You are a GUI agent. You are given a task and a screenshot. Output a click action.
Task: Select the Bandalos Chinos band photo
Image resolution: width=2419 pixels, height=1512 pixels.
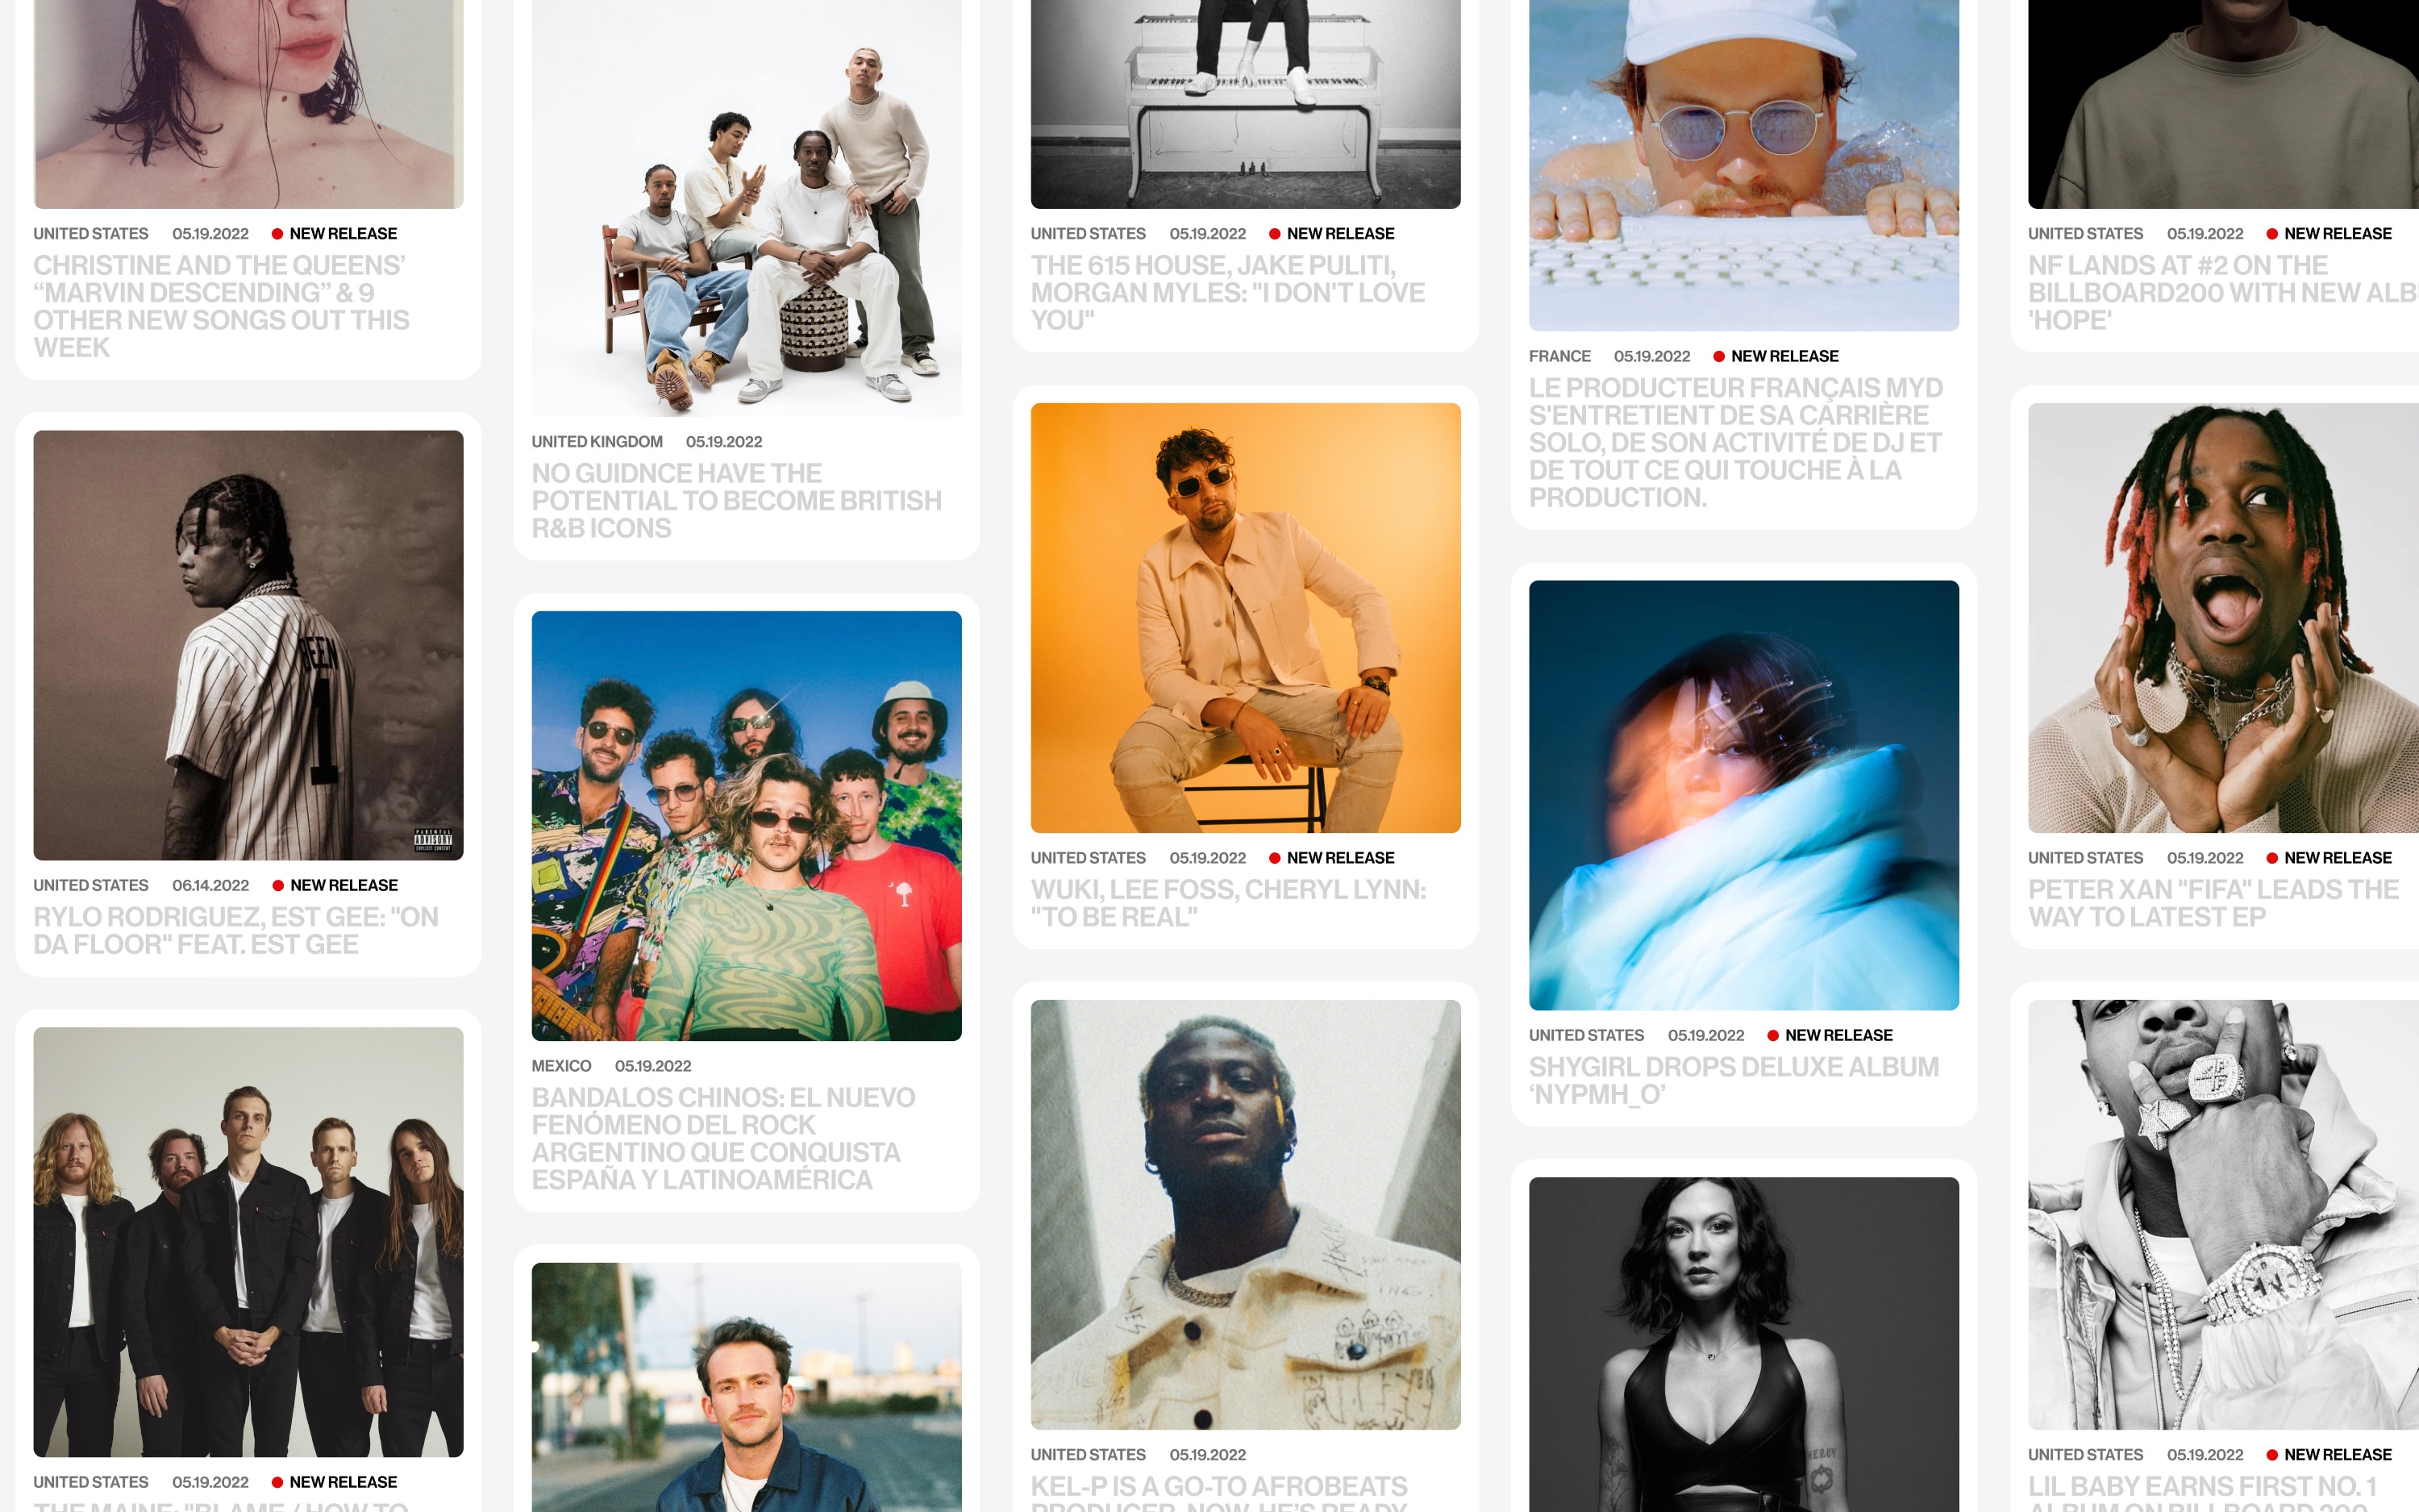tap(747, 826)
